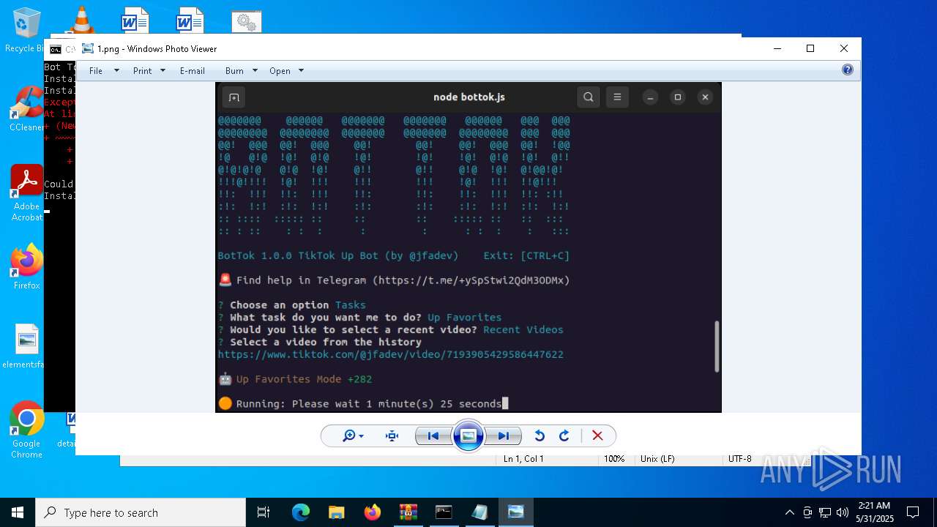Image resolution: width=937 pixels, height=527 pixels.
Task: Open Google Chrome desktop shortcut
Action: coord(26,430)
